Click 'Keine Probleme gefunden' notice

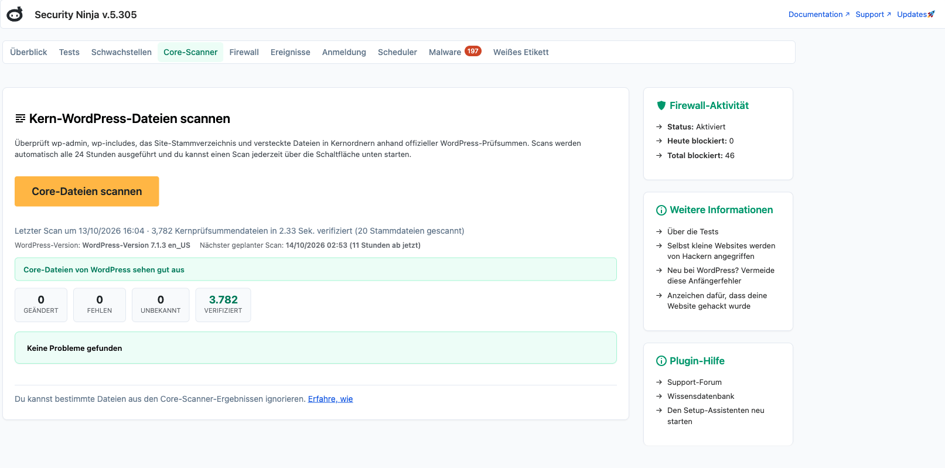pos(316,348)
